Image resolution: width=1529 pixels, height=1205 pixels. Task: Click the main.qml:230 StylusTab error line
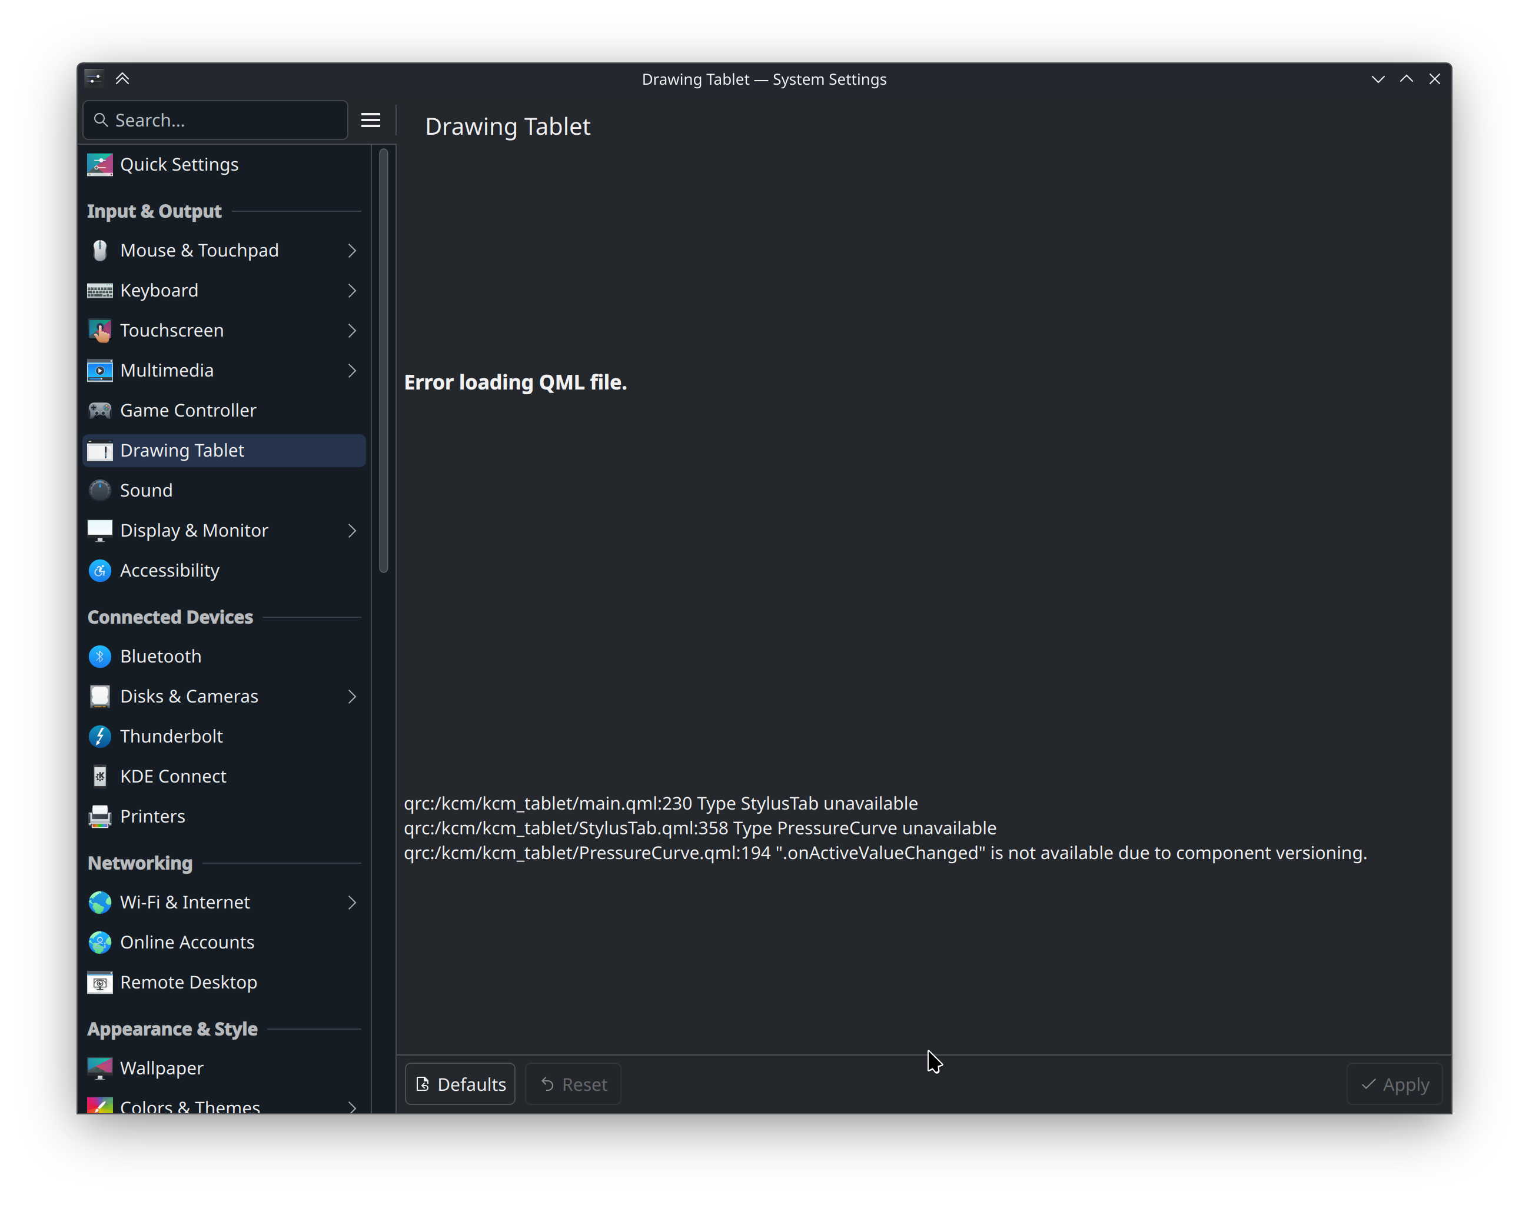pyautogui.click(x=660, y=804)
